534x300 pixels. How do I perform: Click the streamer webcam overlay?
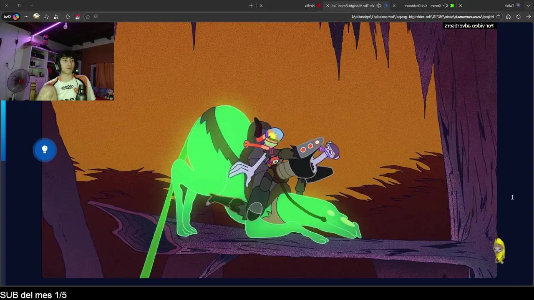[x=57, y=61]
